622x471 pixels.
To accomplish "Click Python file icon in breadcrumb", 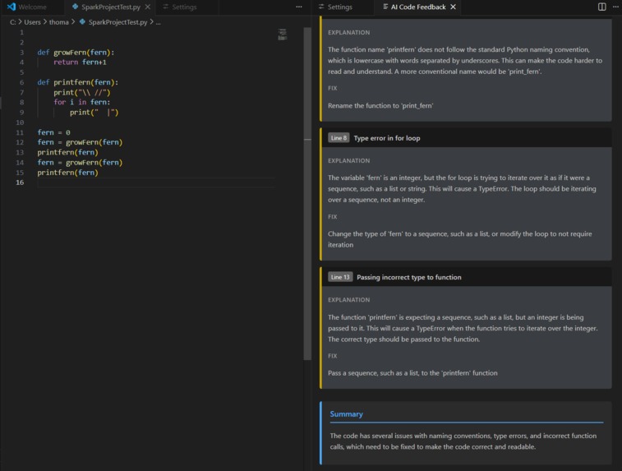I will coord(82,22).
